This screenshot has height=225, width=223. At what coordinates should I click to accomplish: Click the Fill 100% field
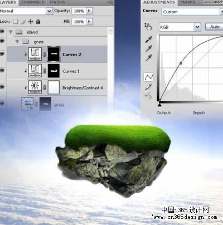79,22
